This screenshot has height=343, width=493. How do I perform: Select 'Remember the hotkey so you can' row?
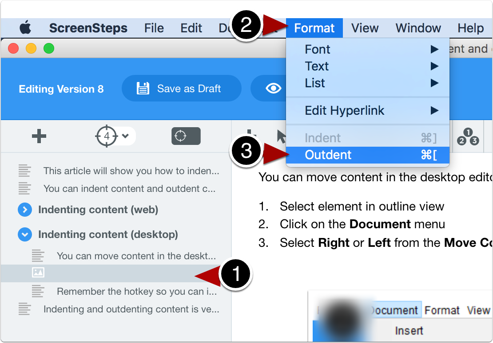(116, 291)
